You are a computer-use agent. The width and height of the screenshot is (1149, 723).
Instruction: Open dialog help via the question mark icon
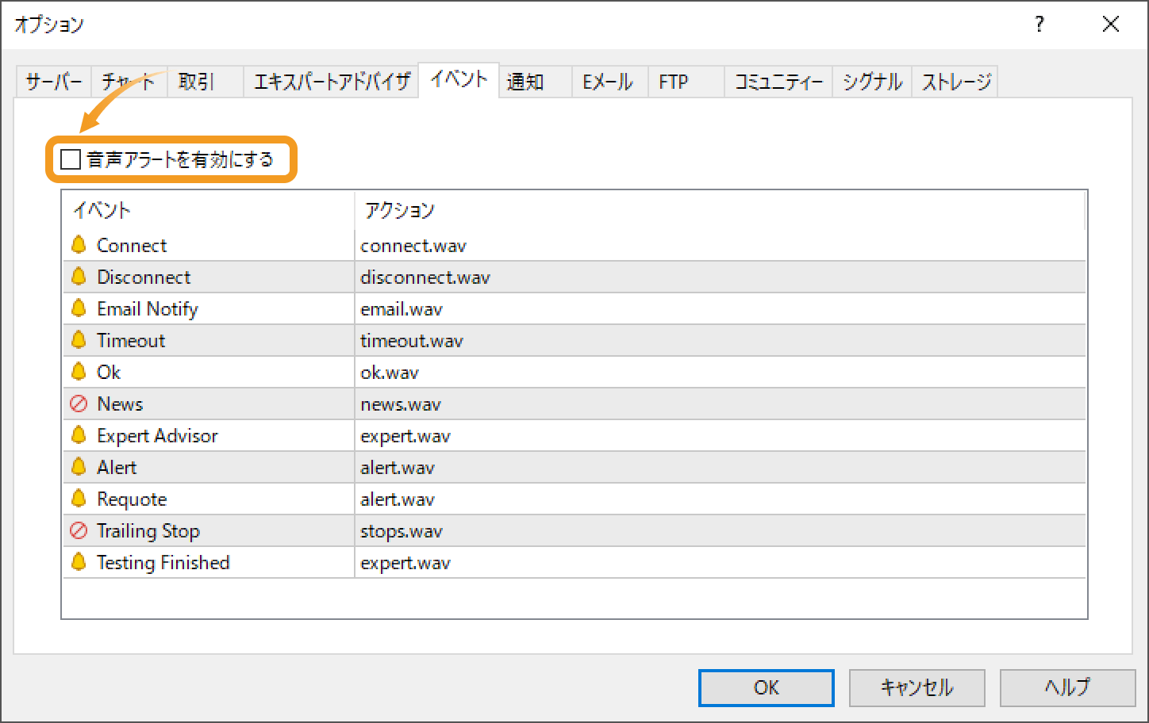click(1039, 24)
